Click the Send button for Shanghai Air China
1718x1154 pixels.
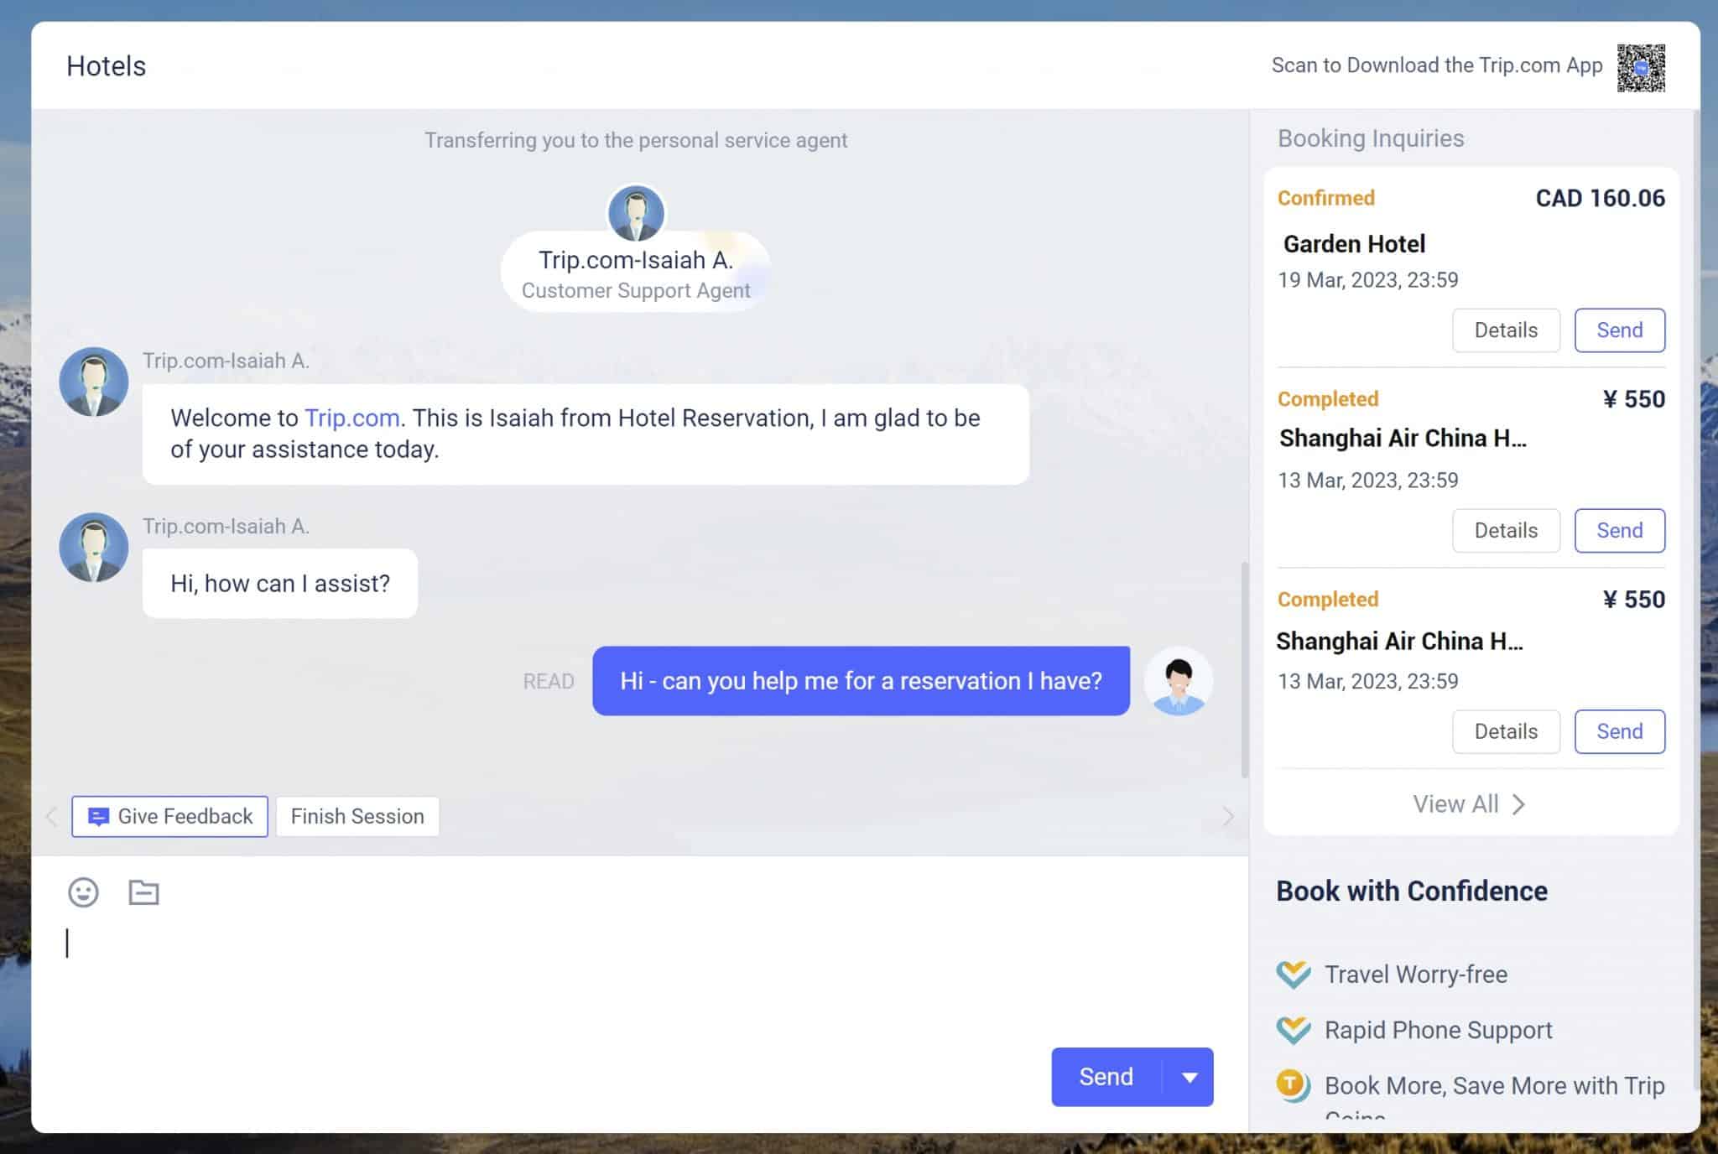click(1620, 531)
